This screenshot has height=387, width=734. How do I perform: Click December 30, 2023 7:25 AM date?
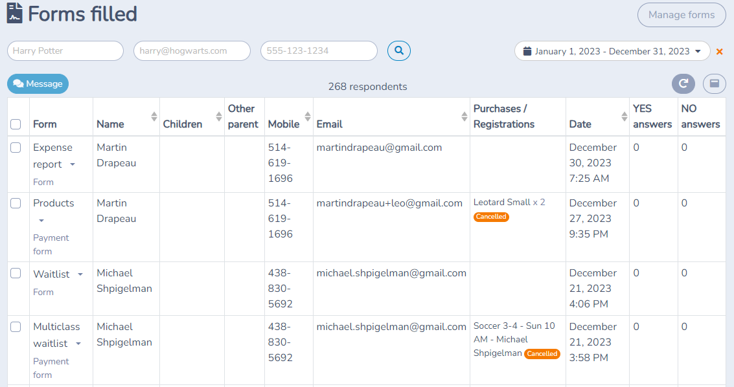[593, 162]
